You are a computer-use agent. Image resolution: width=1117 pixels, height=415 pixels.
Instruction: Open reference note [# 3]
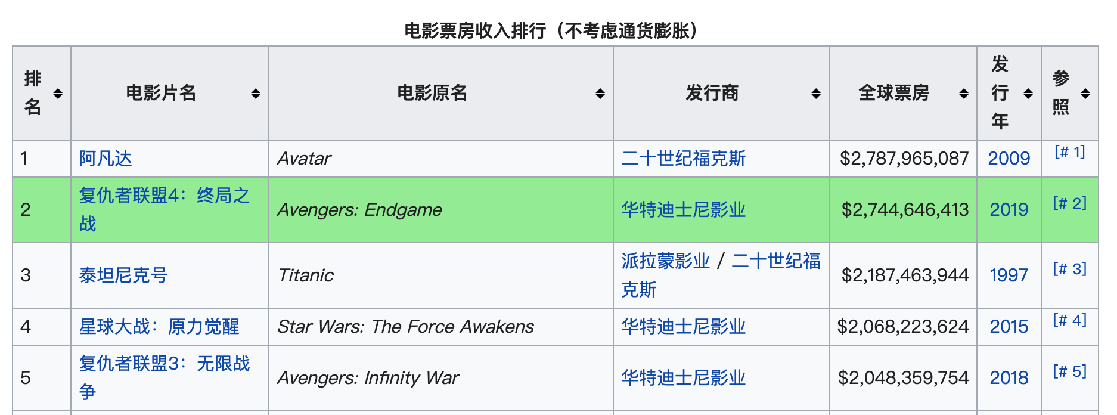point(1069,270)
